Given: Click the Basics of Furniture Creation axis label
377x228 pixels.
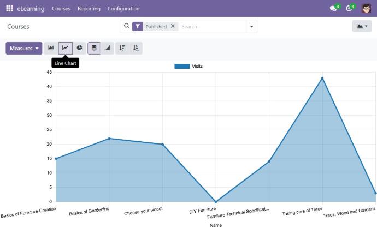Looking at the screenshot, I should click(28, 212).
